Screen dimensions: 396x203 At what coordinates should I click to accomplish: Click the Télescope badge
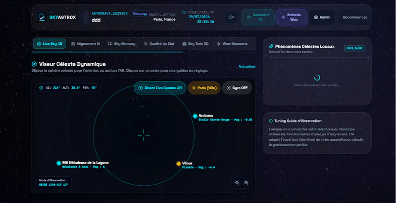pyautogui.click(x=140, y=14)
